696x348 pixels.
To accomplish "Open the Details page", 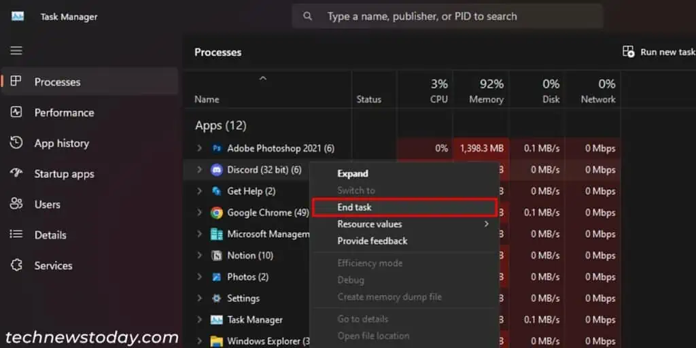I will (90, 234).
